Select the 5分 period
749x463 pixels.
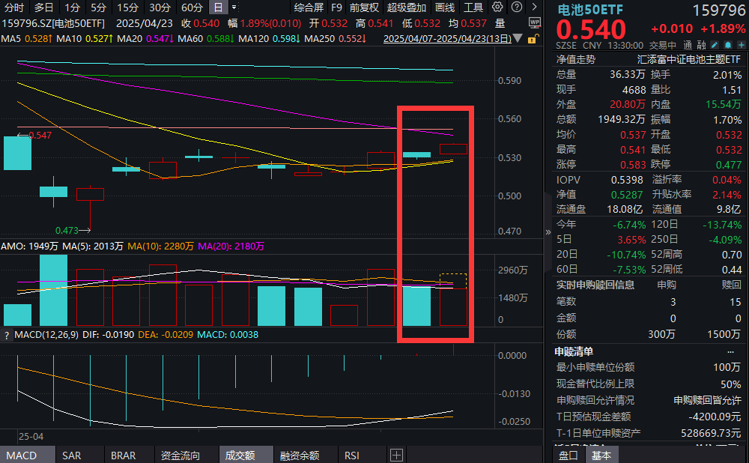pos(98,7)
